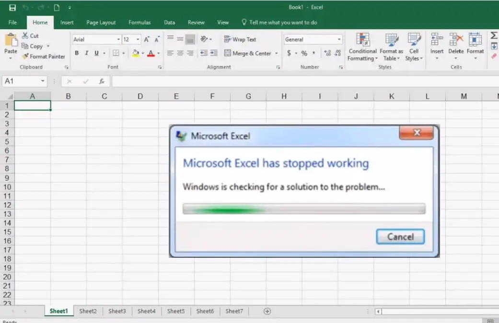499x323 pixels.
Task: Toggle Italic formatting
Action: [x=87, y=53]
